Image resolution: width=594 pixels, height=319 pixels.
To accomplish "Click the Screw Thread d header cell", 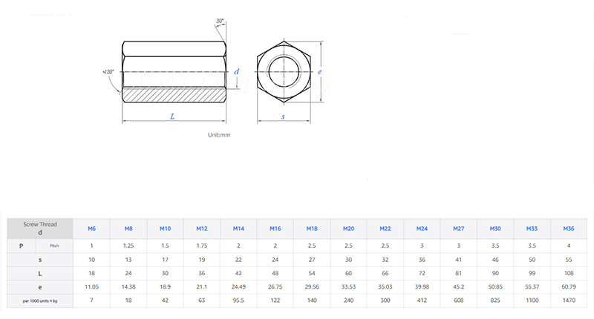I will tap(40, 228).
